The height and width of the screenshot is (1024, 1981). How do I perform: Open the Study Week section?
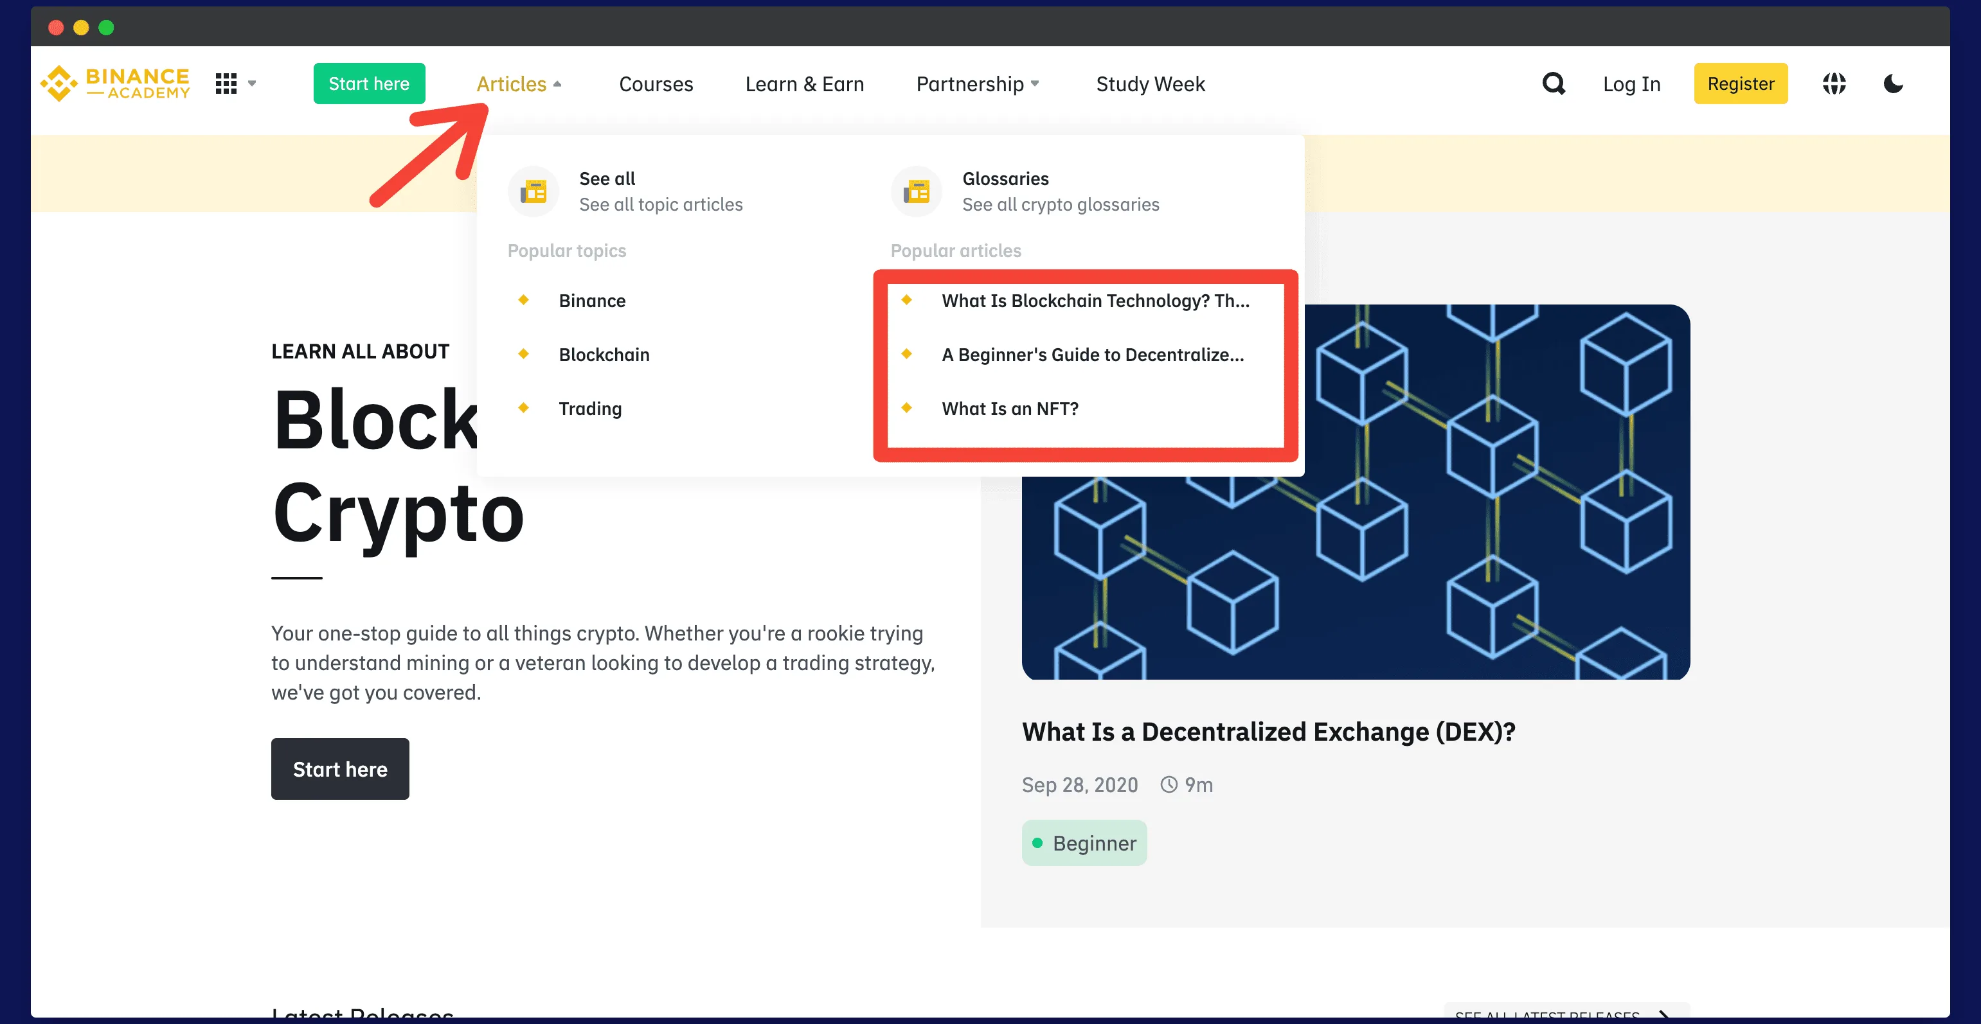[x=1150, y=84]
